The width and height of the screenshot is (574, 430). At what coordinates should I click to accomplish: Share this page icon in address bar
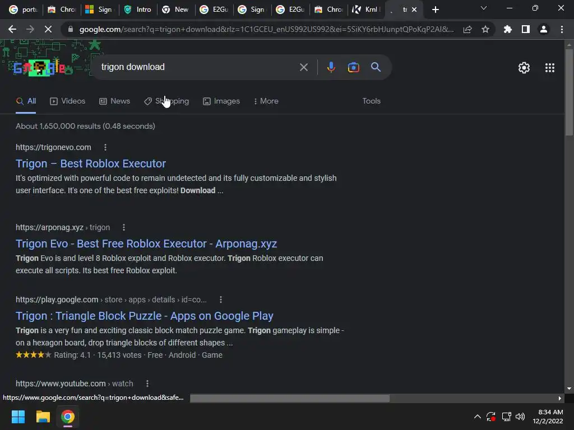[x=467, y=29]
